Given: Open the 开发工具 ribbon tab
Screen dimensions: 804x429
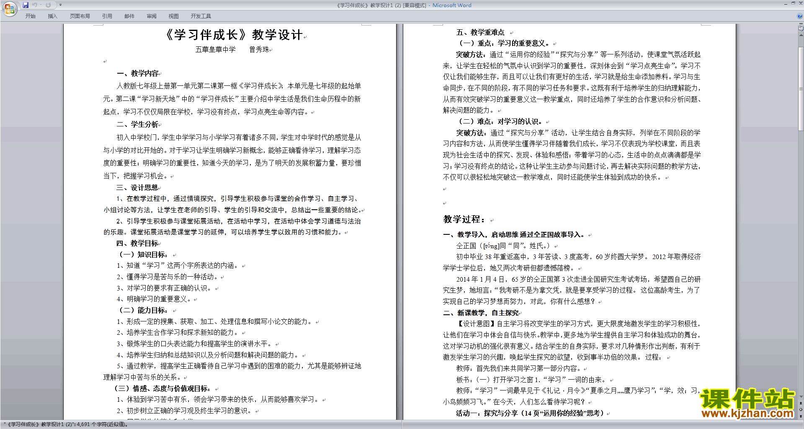Looking at the screenshot, I should (x=201, y=16).
